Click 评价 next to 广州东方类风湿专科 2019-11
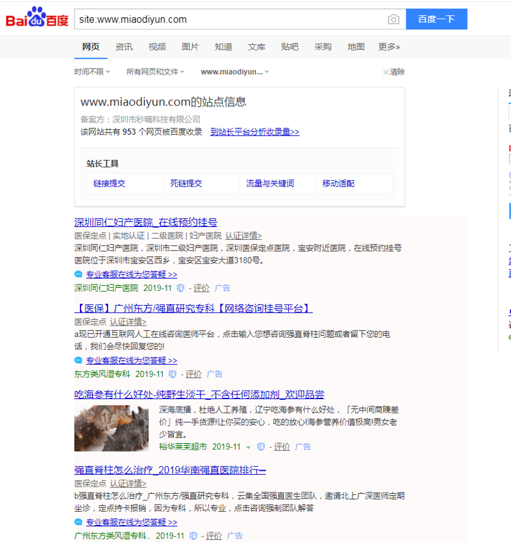The image size is (511, 559). 213,536
